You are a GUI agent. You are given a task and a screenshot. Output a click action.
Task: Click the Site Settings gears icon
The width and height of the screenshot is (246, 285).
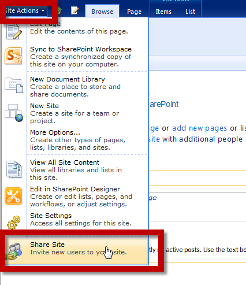(13, 222)
